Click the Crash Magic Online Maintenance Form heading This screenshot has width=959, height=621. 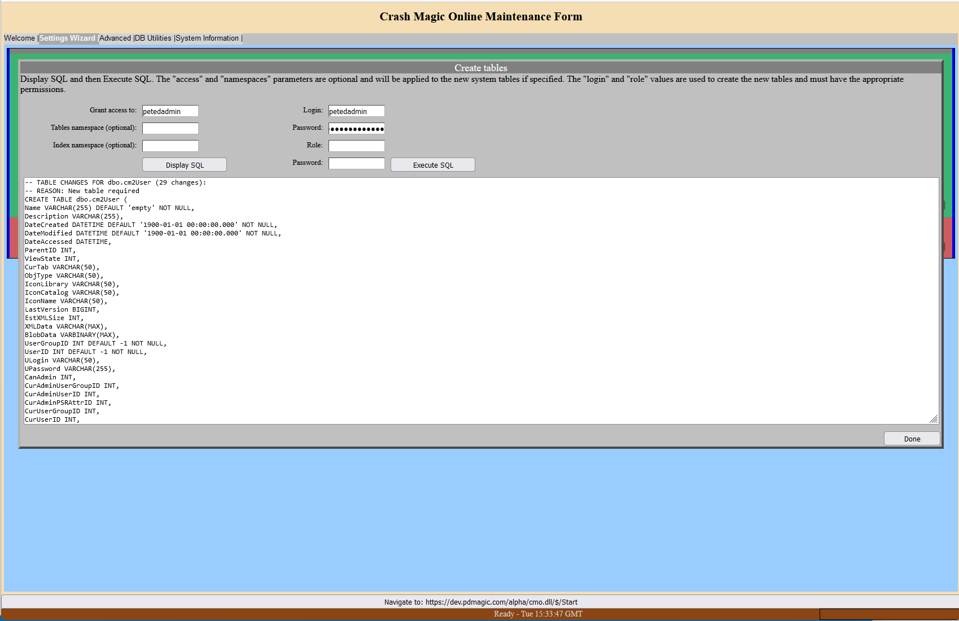(481, 16)
